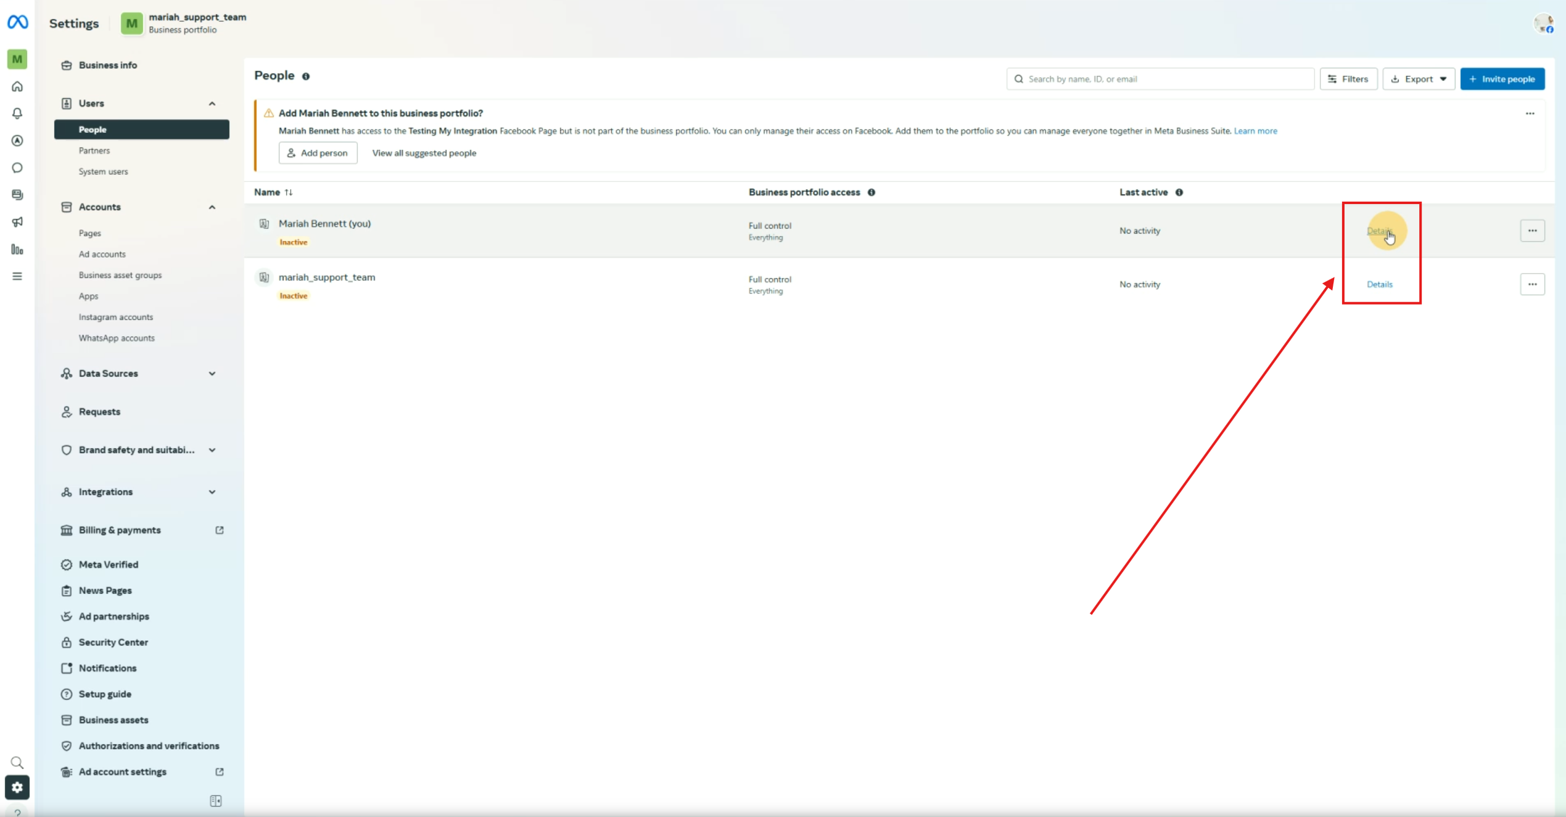Open Business asset groups
Image resolution: width=1566 pixels, height=817 pixels.
(x=120, y=275)
